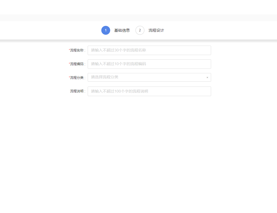Click the 基础信息 wizard heading
This screenshot has height=213, width=277.
coord(122,30)
